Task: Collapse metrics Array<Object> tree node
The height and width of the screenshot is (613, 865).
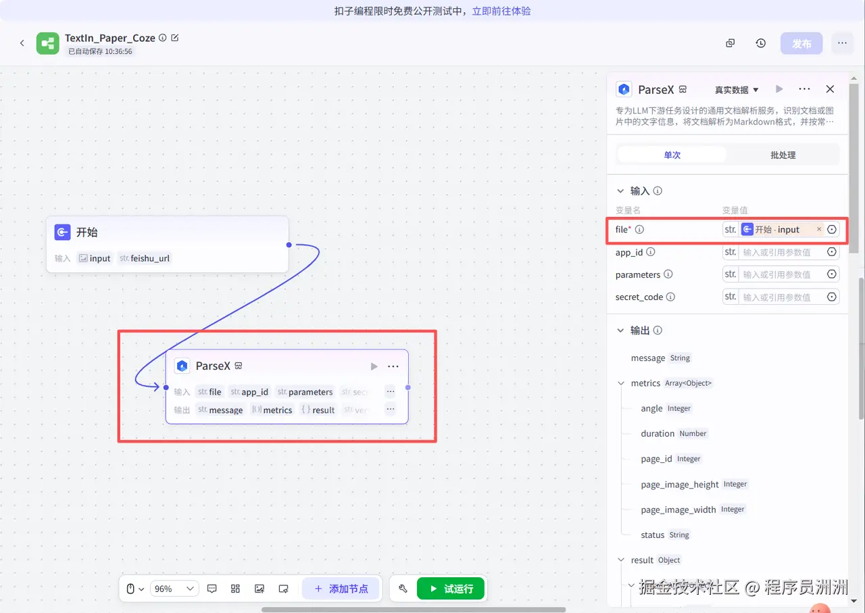Action: click(x=620, y=383)
